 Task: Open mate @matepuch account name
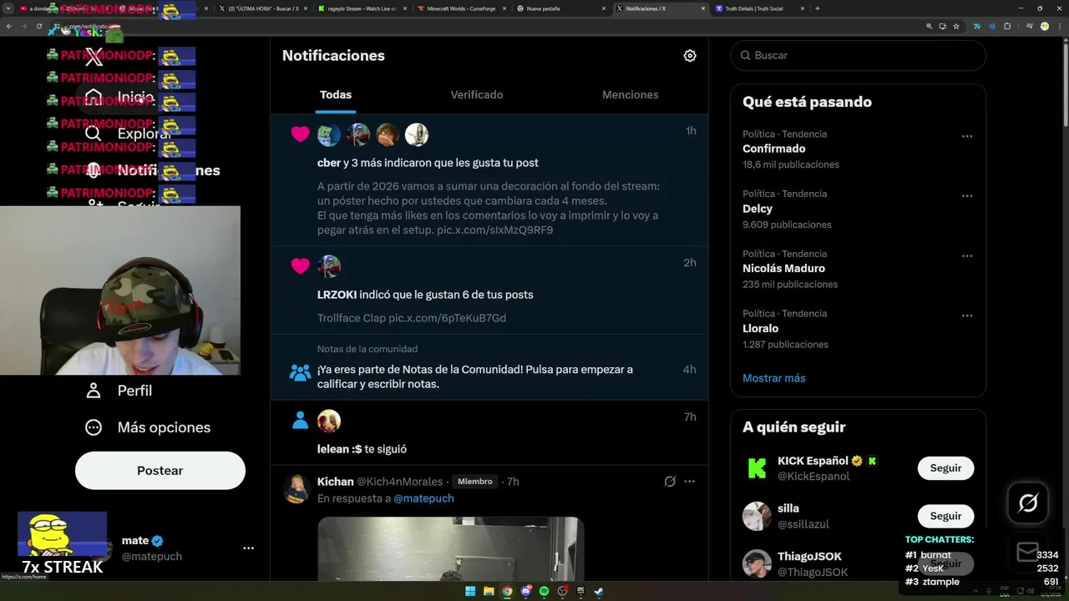tap(152, 548)
